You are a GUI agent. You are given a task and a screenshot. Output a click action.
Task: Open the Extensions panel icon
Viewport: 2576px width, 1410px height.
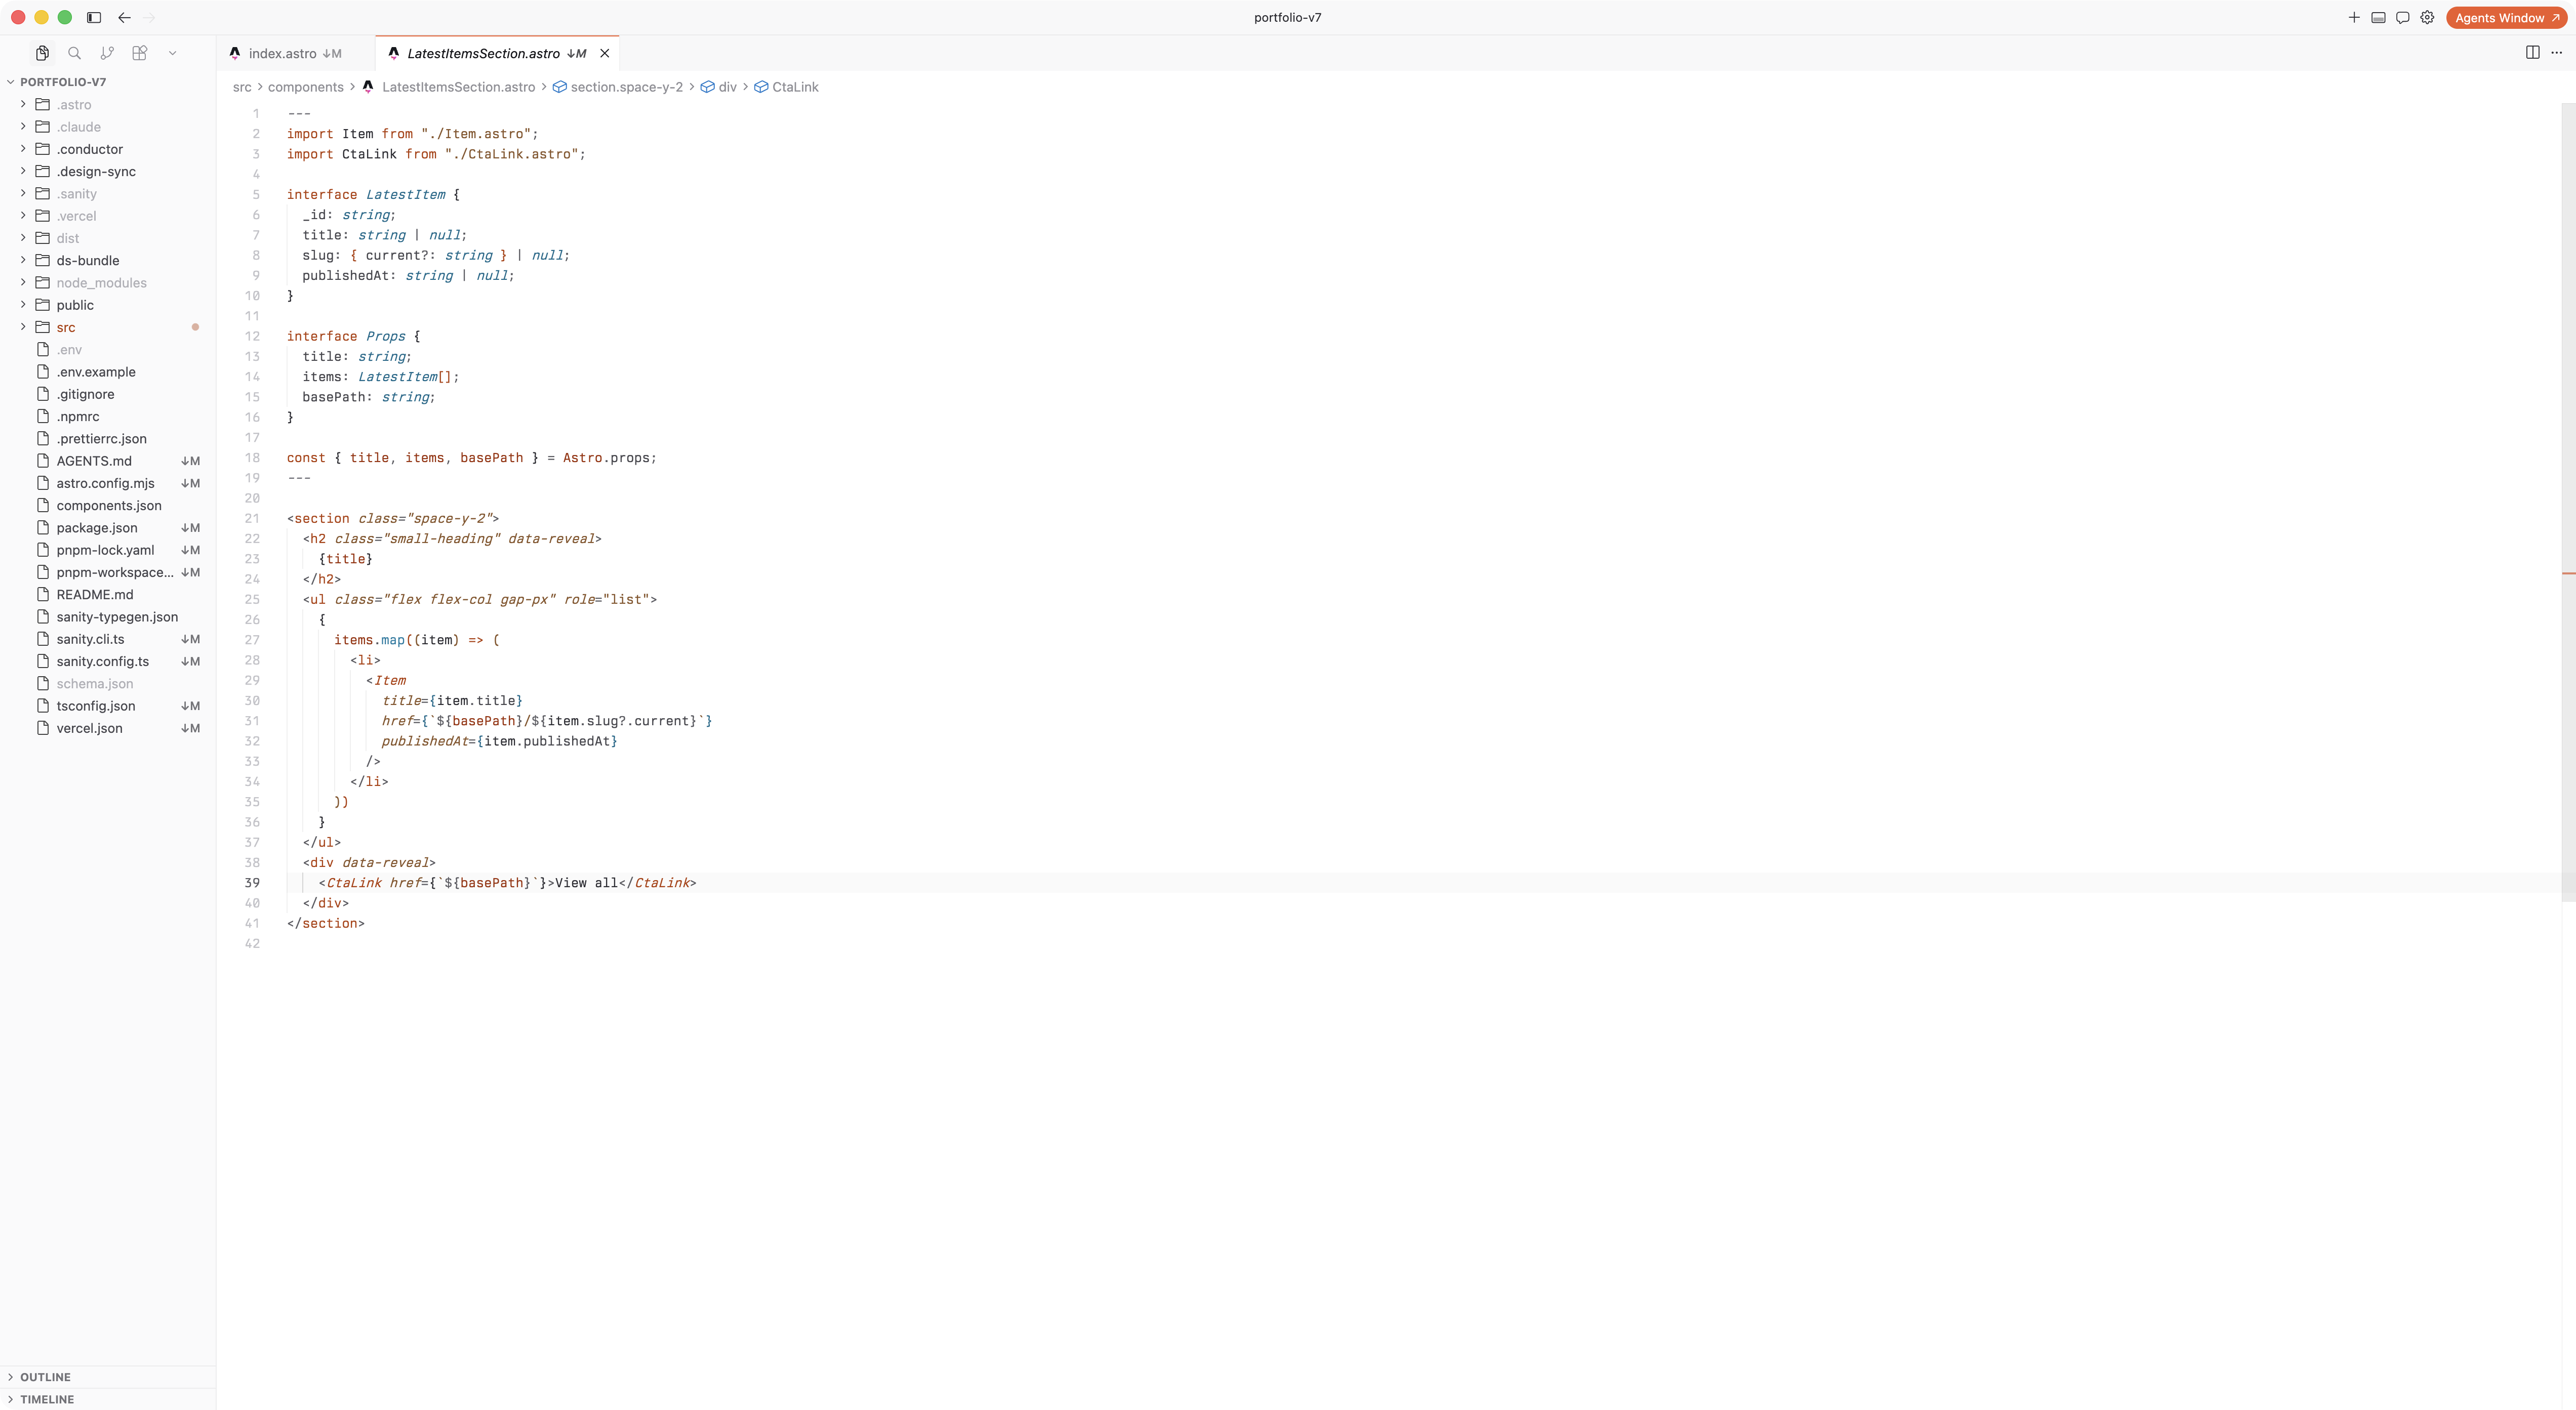(x=140, y=53)
